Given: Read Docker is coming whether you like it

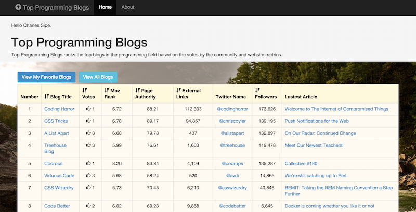Looking at the screenshot, I should (330, 206).
